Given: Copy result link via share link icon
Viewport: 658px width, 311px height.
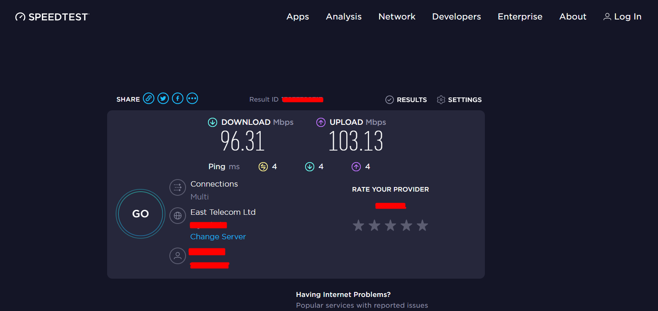Looking at the screenshot, I should pyautogui.click(x=149, y=98).
